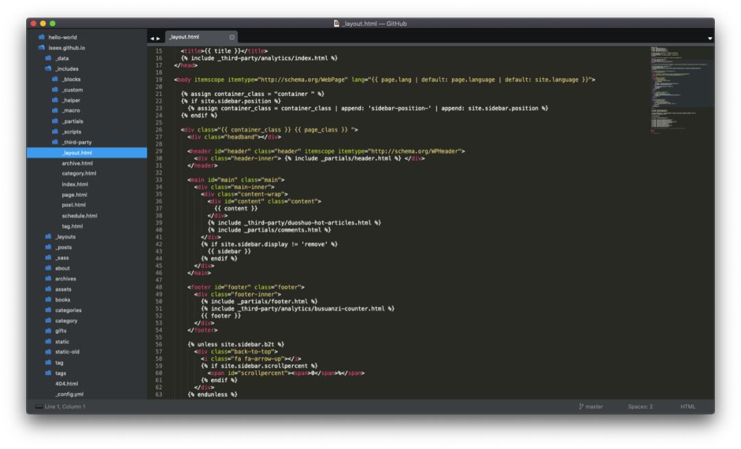Click the _sass folder icon
The height and width of the screenshot is (449, 741).
[48, 258]
